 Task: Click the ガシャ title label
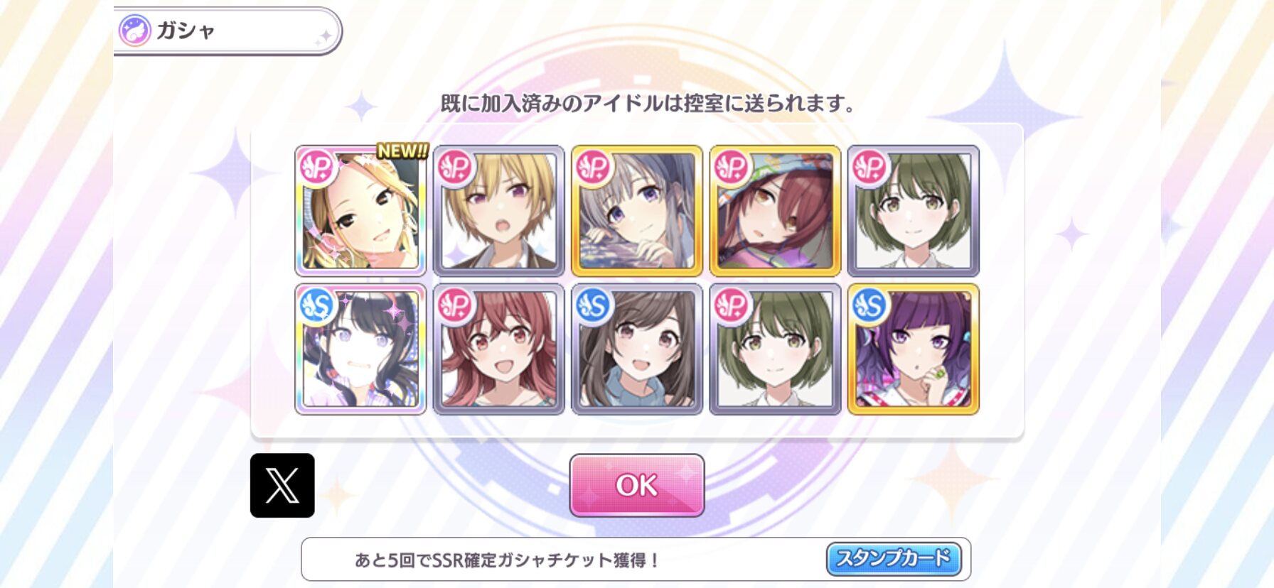coord(186,31)
